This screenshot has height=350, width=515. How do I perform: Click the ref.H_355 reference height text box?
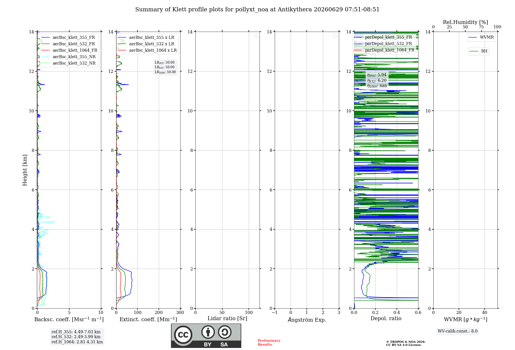77,337
